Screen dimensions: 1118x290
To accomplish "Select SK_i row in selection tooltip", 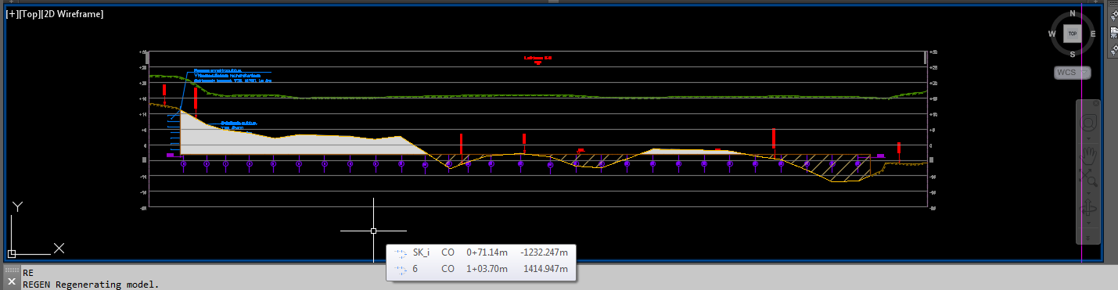I will tap(481, 252).
